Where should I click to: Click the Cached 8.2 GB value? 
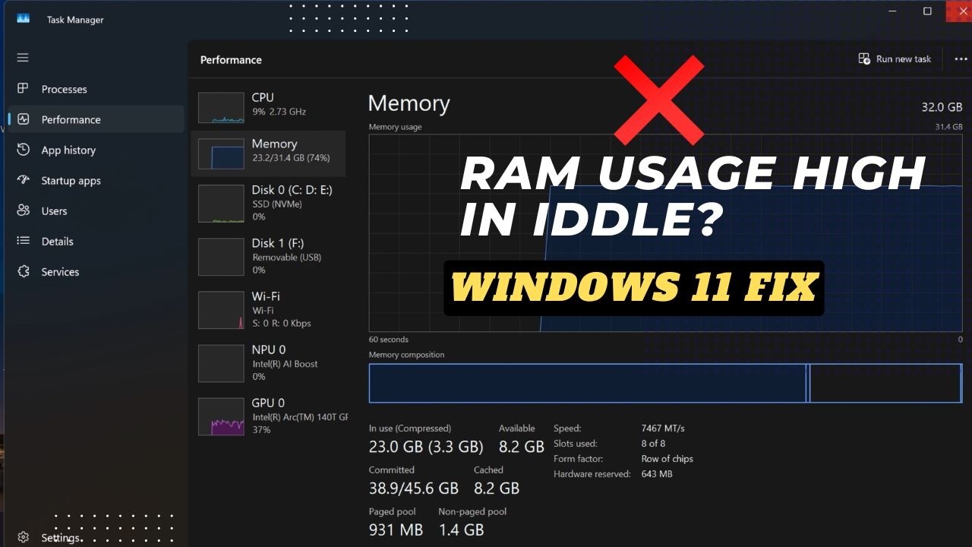tap(497, 488)
